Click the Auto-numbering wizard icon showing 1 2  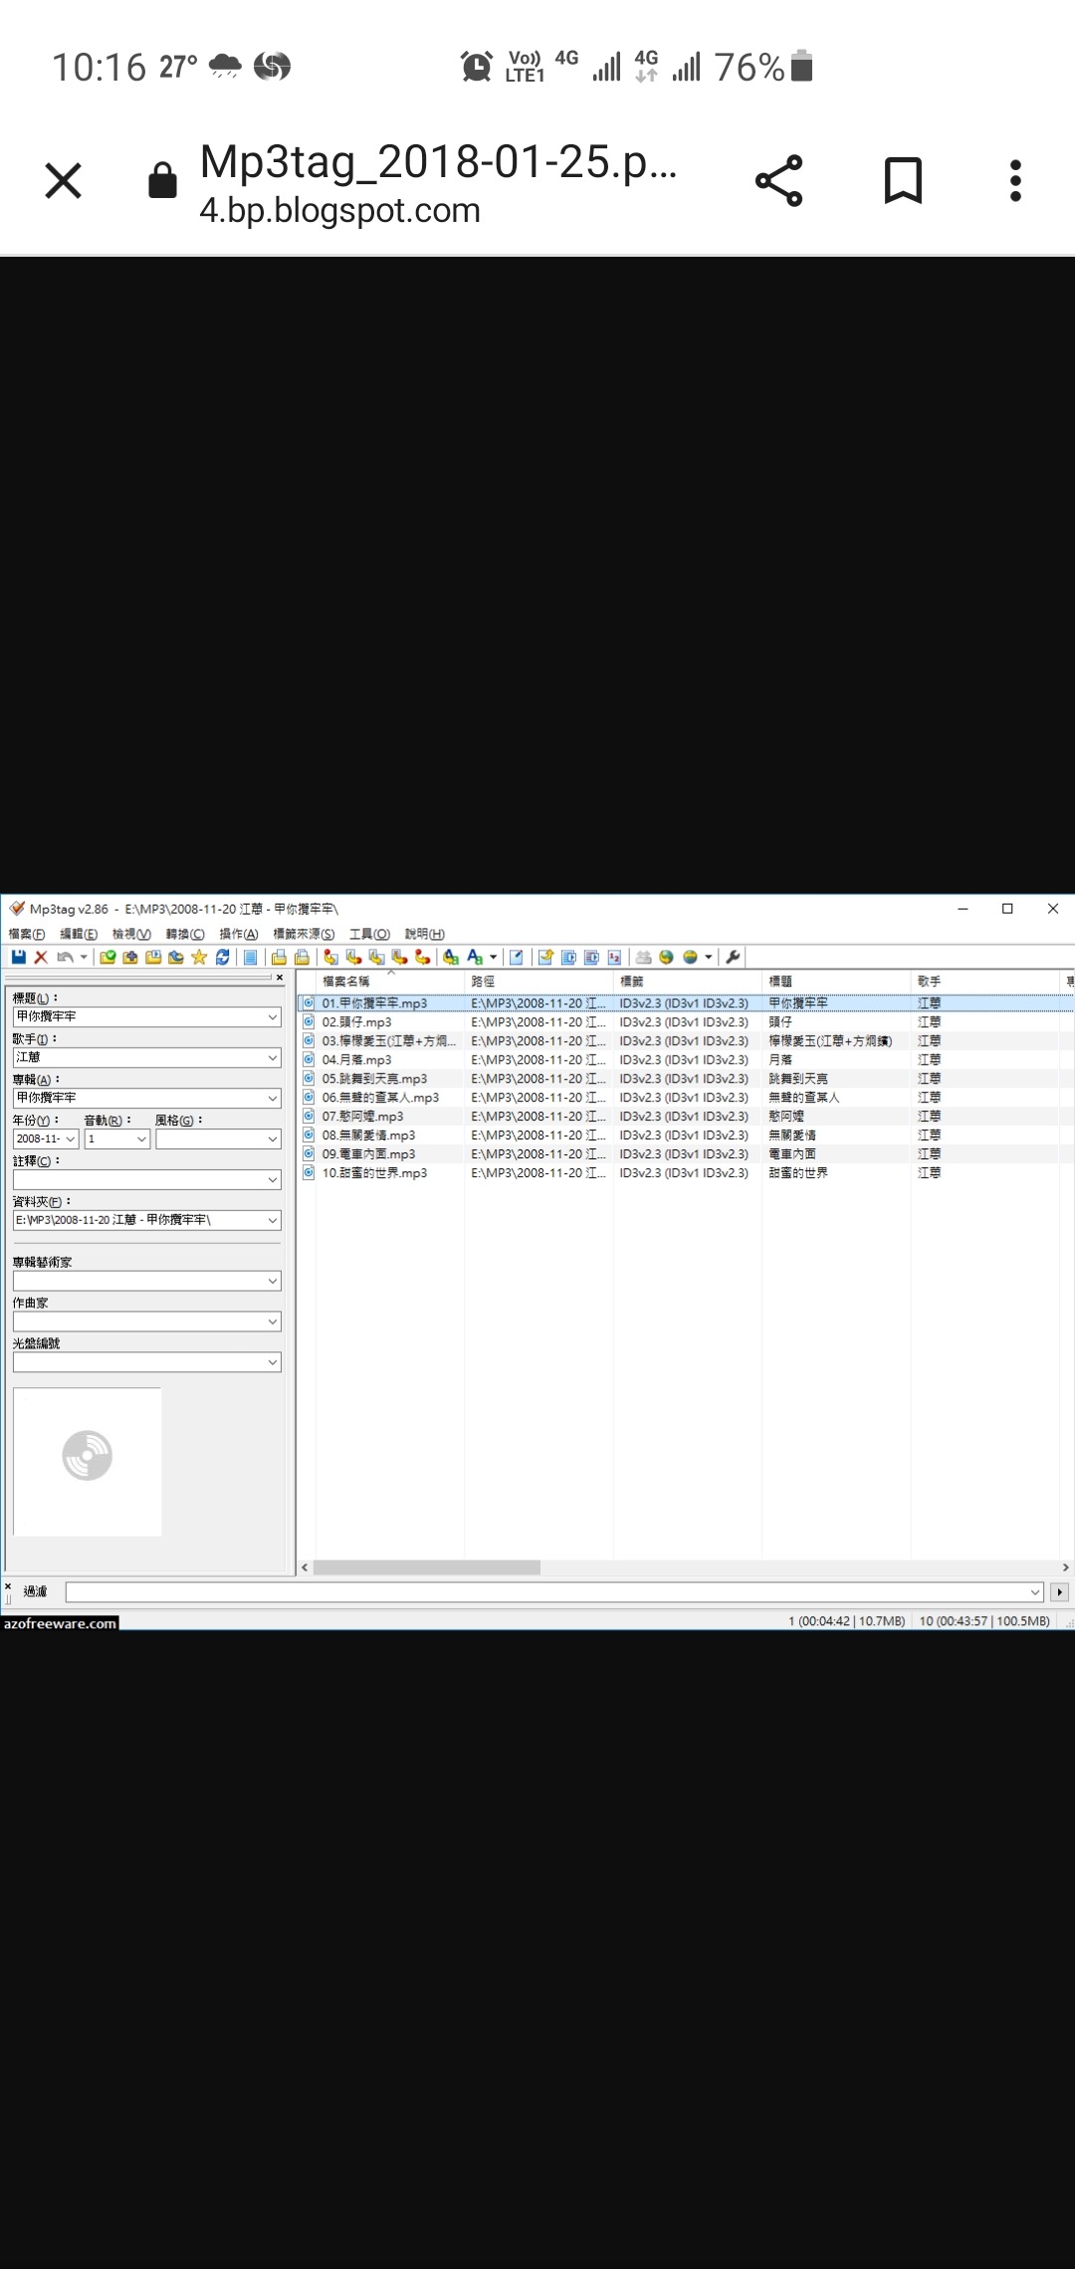pos(614,957)
